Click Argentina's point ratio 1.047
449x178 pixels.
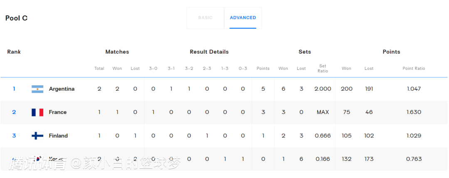tap(414, 89)
